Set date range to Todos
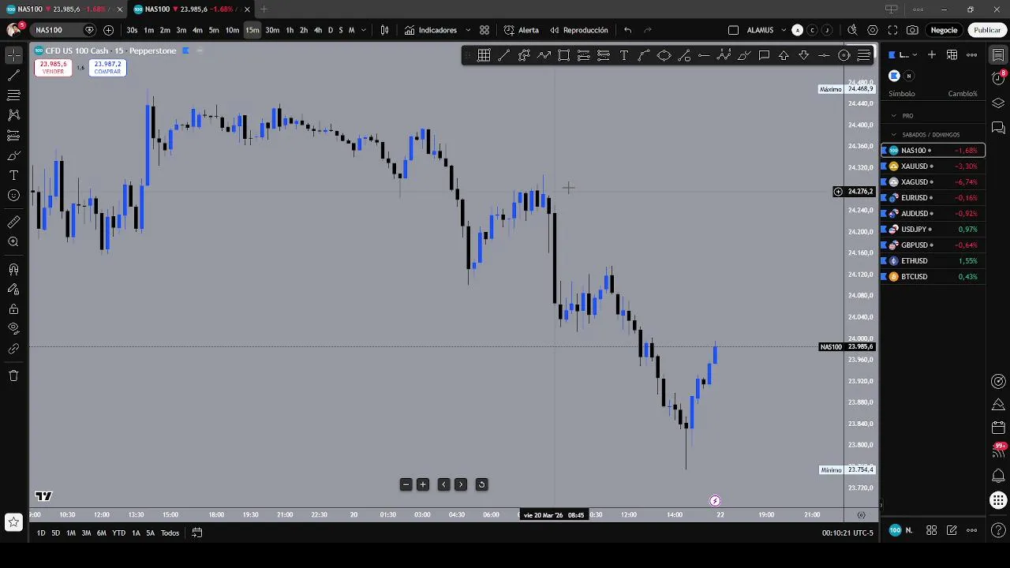This screenshot has height=568, width=1010. [170, 533]
